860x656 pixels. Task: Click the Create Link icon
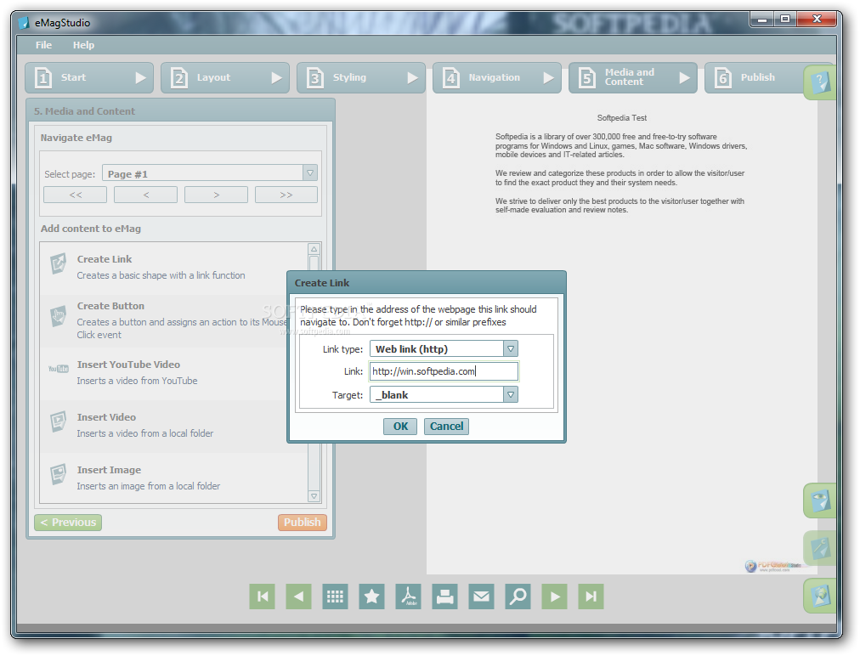pyautogui.click(x=58, y=263)
